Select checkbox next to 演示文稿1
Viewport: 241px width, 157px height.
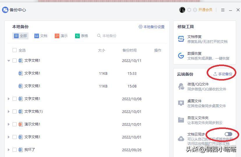tap(15, 124)
